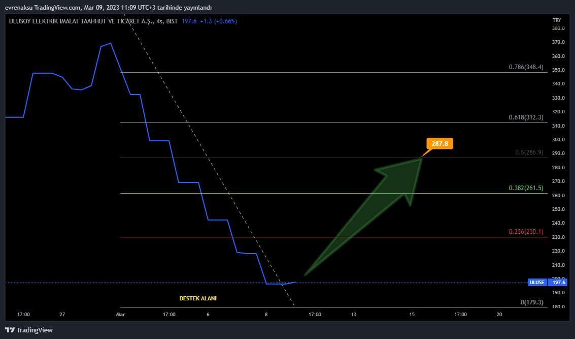Click the 8 date on time axis

pyautogui.click(x=266, y=315)
